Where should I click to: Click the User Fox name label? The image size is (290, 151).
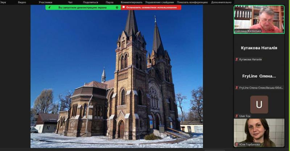pos(245,116)
